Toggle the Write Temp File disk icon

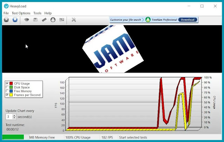pyautogui.click(x=35, y=20)
